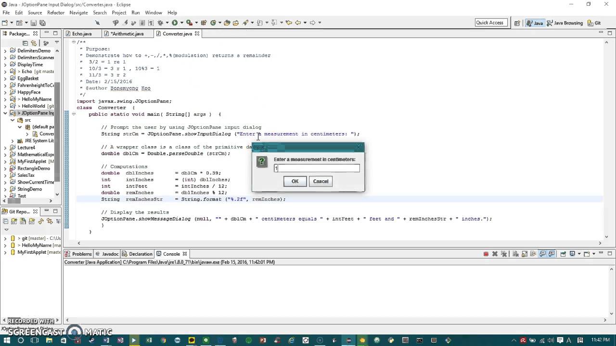Click the Save All toolbar icon
The image size is (616, 346).
(x=42, y=23)
